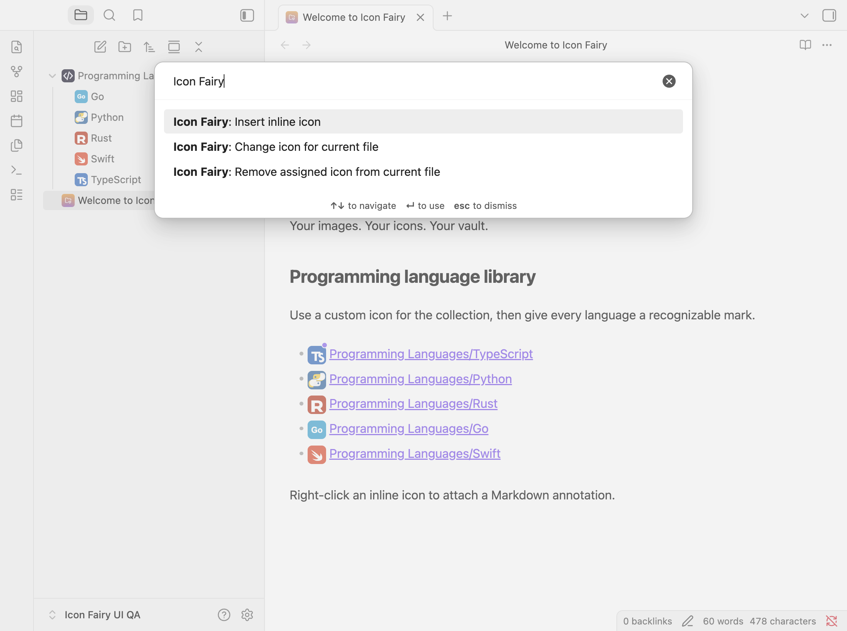
Task: Run Remove assigned icon from current file
Action: point(423,172)
